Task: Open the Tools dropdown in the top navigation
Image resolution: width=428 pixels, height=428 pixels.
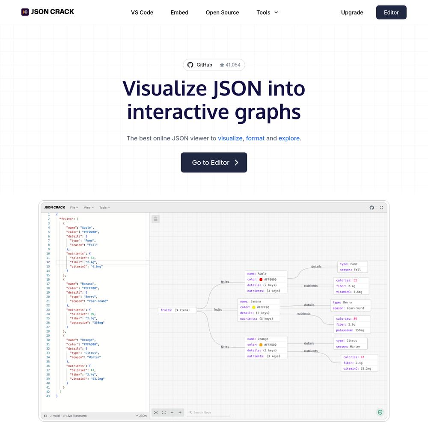Action: (267, 12)
